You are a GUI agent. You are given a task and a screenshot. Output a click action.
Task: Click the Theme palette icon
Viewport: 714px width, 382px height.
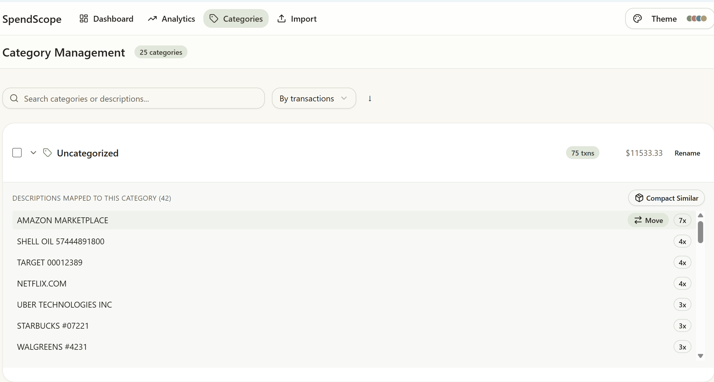point(638,19)
